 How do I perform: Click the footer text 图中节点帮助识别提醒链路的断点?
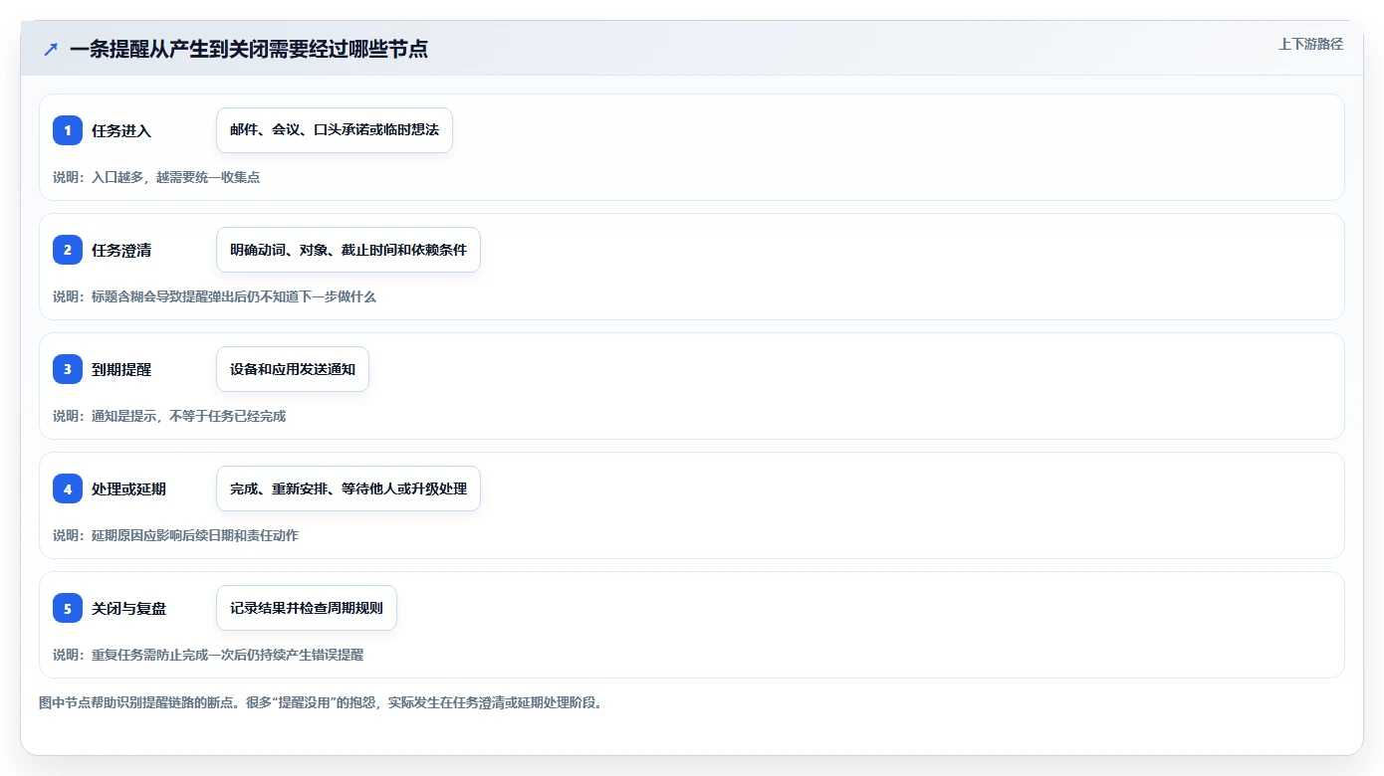(x=321, y=702)
